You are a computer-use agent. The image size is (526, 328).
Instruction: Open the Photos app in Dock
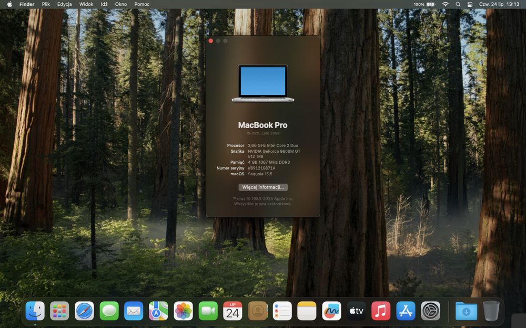pyautogui.click(x=183, y=311)
